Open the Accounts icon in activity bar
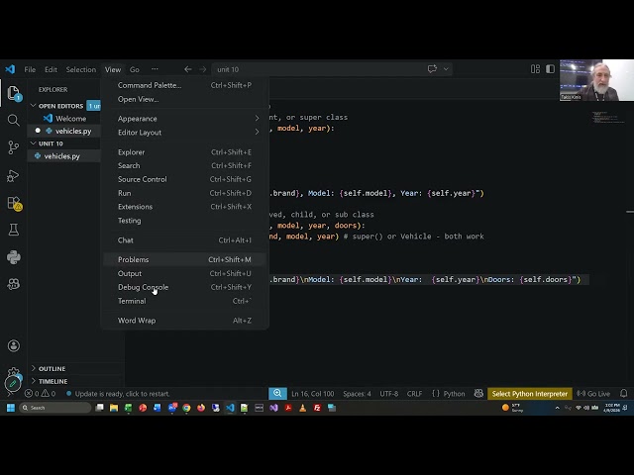 click(13, 345)
